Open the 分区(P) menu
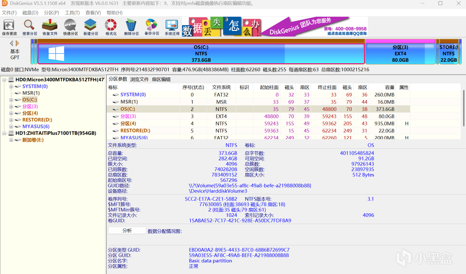The height and width of the screenshot is (274, 466). pos(51,13)
